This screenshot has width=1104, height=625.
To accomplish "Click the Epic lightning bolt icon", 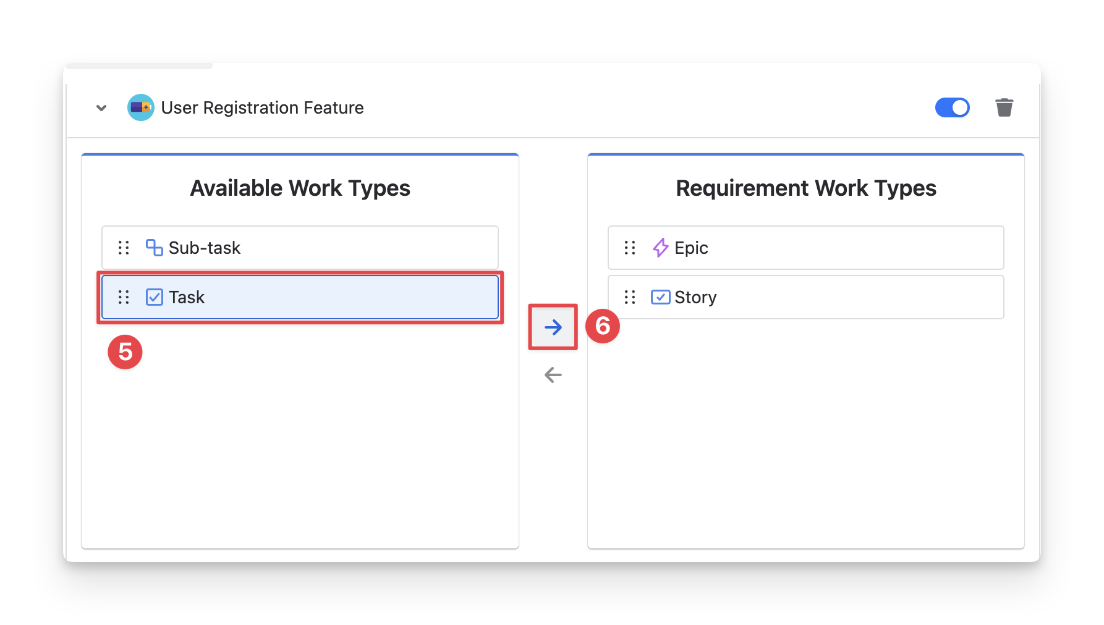I will tap(660, 248).
